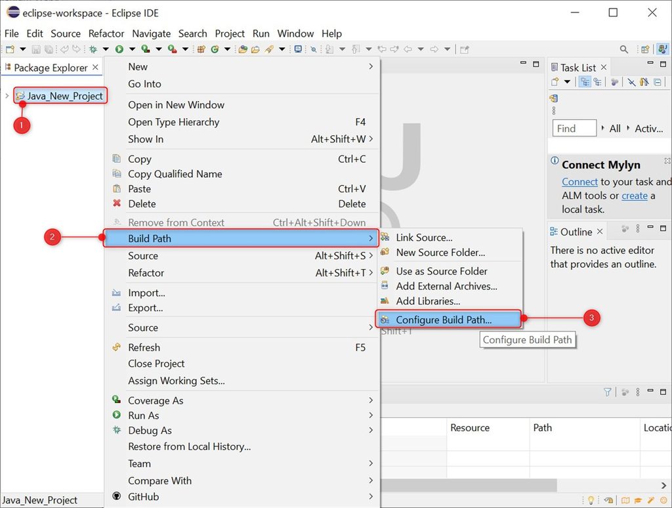Click the Coverage launch toolbar icon
The height and width of the screenshot is (508, 672).
[x=146, y=49]
